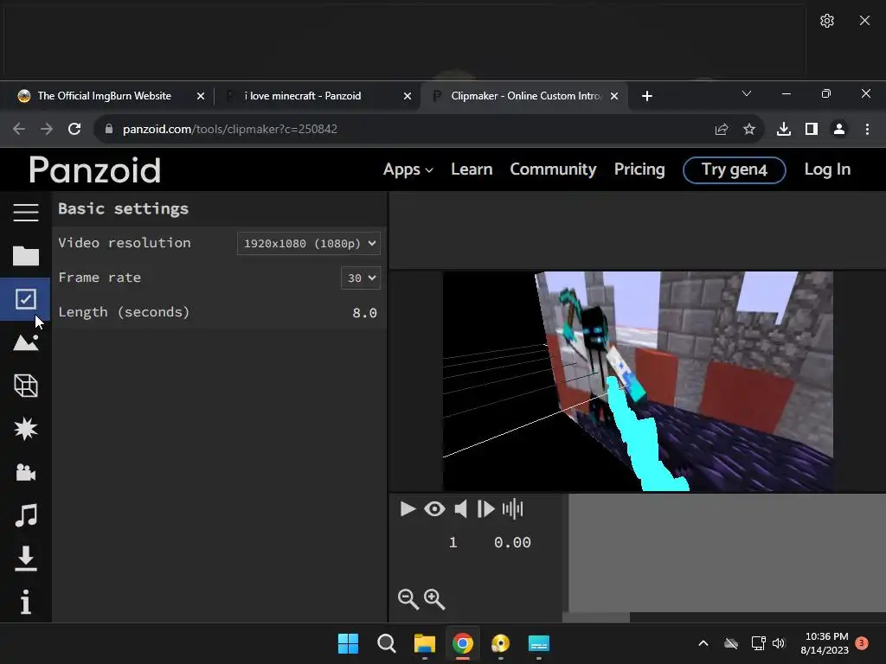Click the frame number 1 field

coord(453,543)
